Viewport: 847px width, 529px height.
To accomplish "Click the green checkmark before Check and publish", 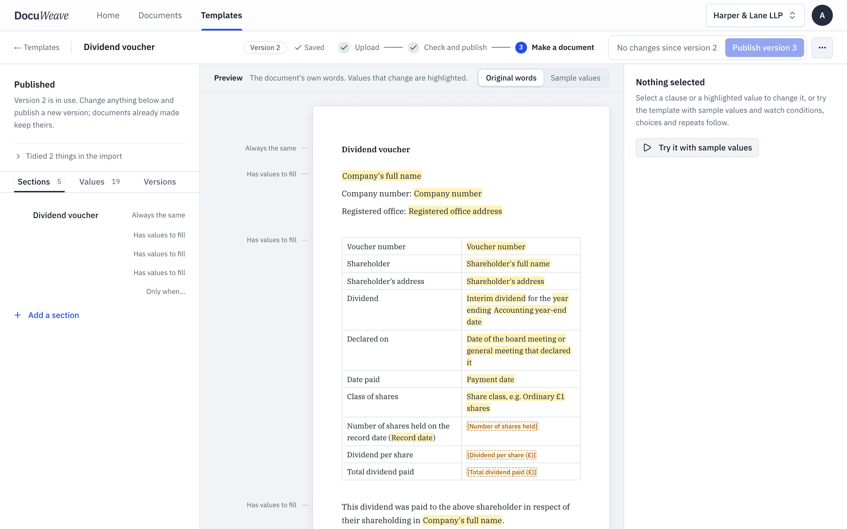I will click(413, 47).
